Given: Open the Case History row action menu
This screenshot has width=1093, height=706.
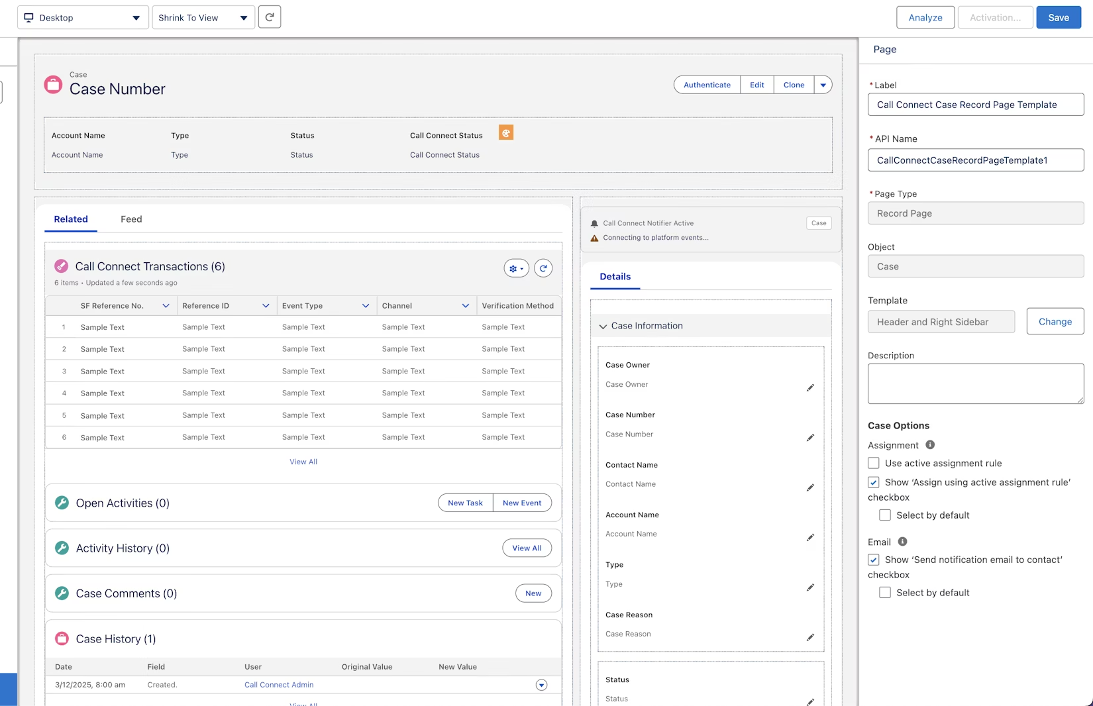Looking at the screenshot, I should coord(541,685).
